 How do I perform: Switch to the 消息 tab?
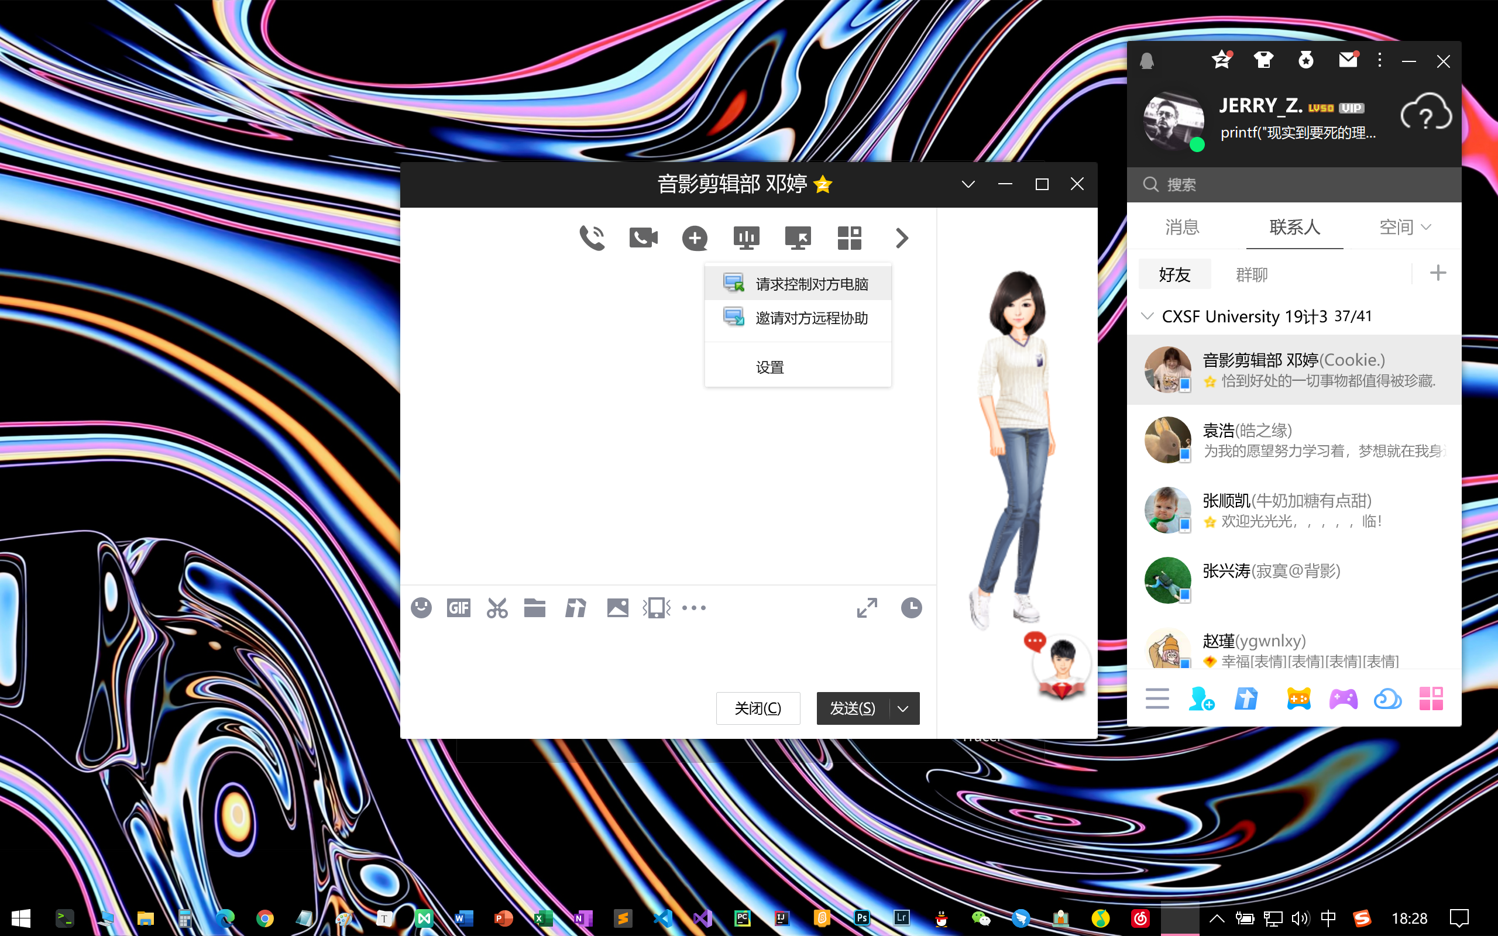[x=1182, y=227]
